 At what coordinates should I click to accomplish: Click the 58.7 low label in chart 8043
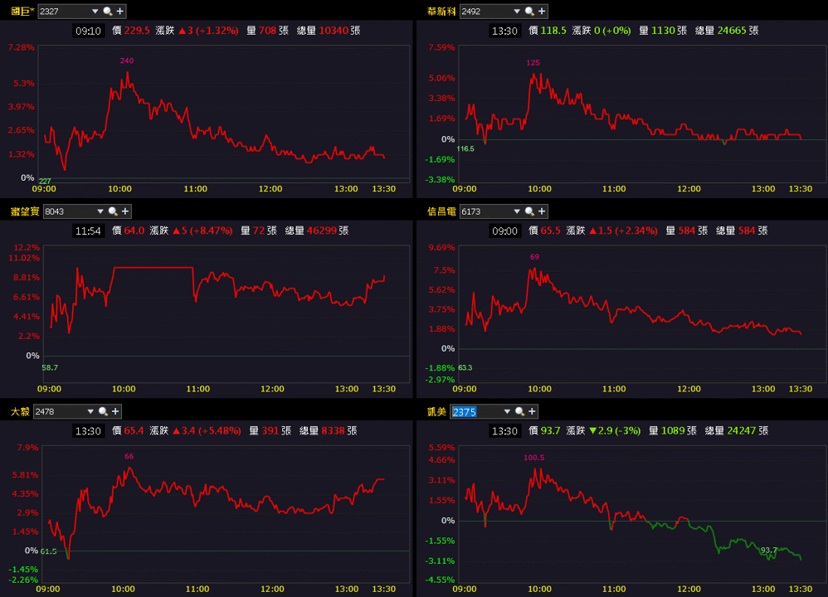(x=50, y=368)
